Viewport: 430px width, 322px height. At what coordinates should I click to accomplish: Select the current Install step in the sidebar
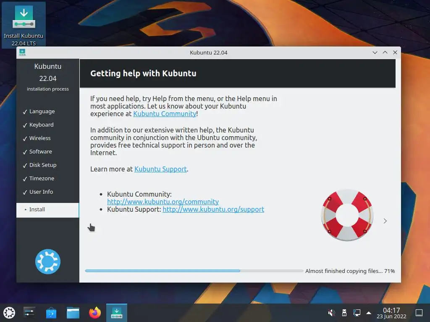coord(48,210)
